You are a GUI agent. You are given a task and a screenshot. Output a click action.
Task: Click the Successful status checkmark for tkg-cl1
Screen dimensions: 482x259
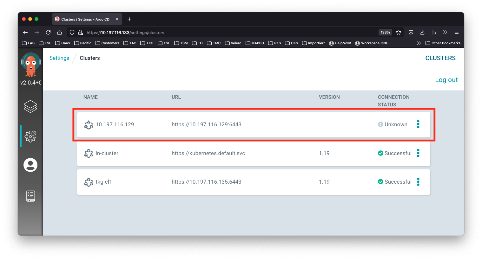pos(380,182)
